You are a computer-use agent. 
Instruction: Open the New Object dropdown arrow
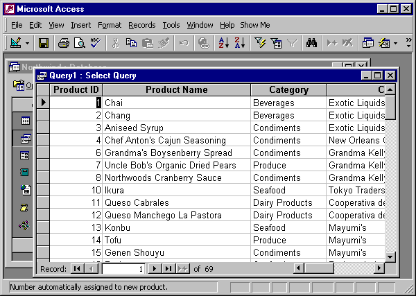[x=396, y=43]
